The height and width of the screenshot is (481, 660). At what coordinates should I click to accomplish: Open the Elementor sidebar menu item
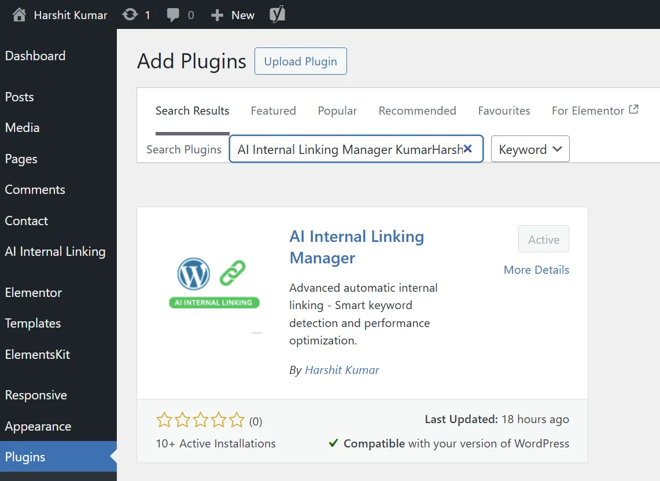coord(33,293)
